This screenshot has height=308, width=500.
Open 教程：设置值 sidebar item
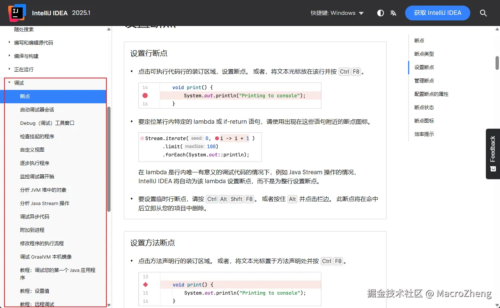click(35, 291)
